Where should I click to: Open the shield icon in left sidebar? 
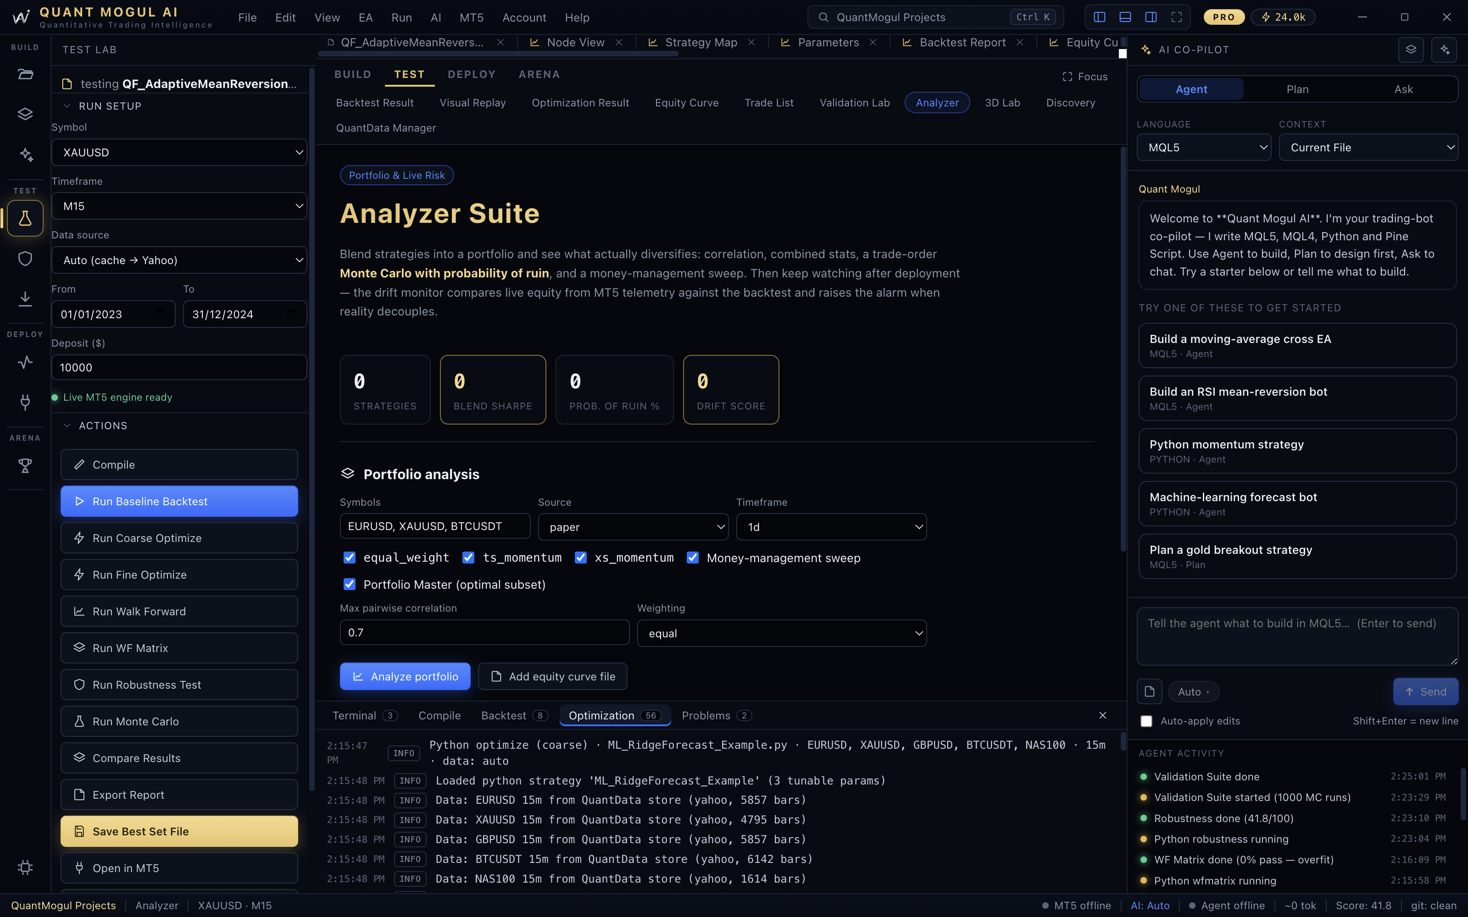pos(25,259)
